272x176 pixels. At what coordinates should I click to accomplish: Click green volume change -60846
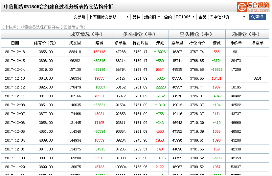100,61
